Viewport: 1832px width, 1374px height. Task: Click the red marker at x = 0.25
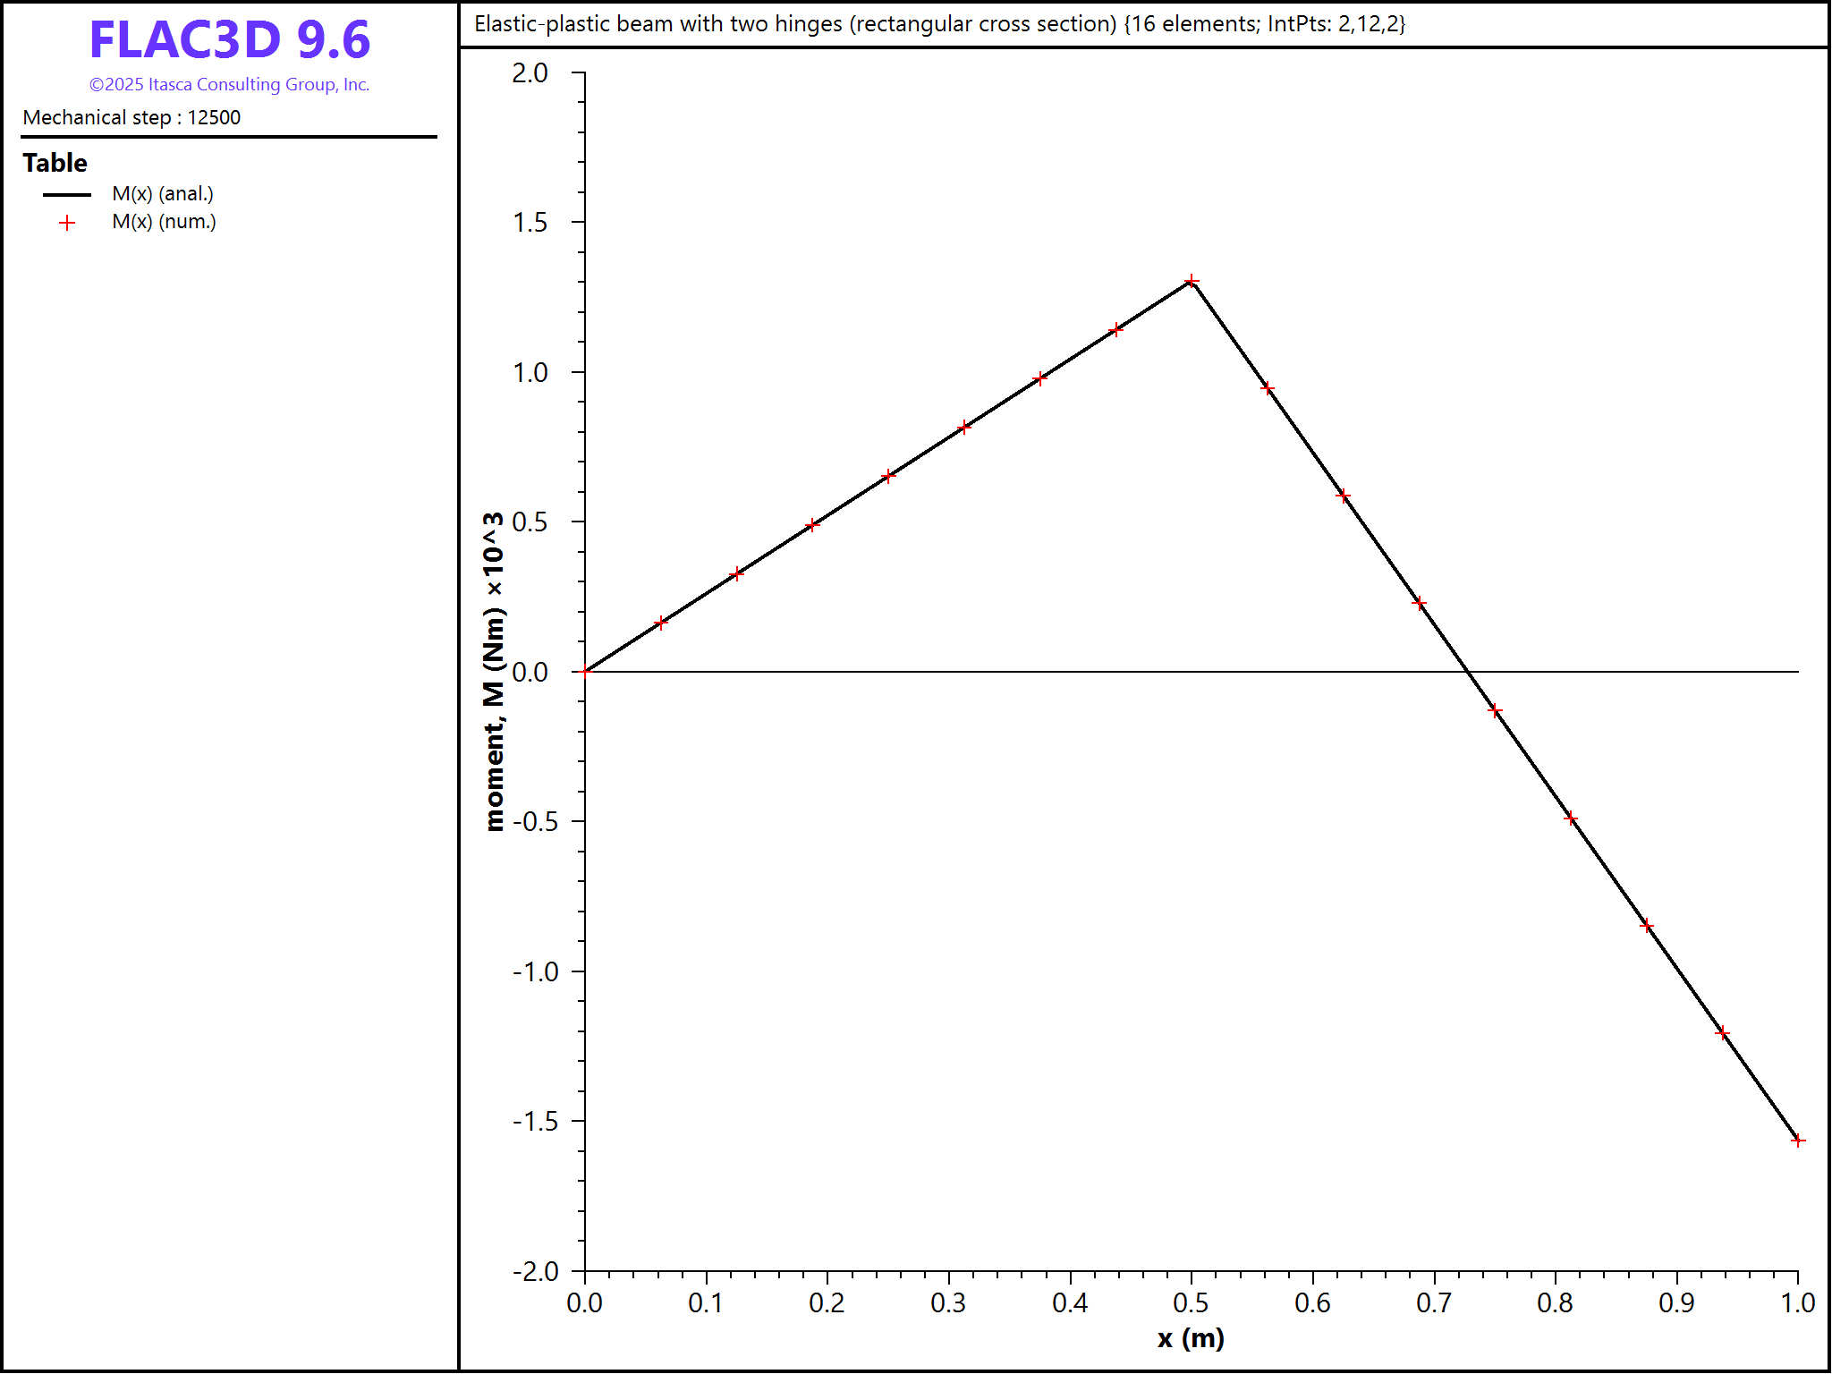pyautogui.click(x=888, y=476)
